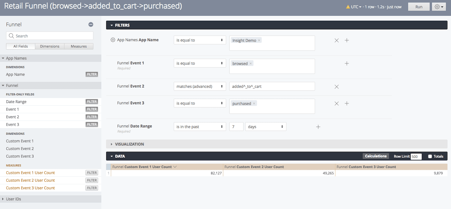
Task: Switch to the Measures tab
Action: pyautogui.click(x=79, y=46)
